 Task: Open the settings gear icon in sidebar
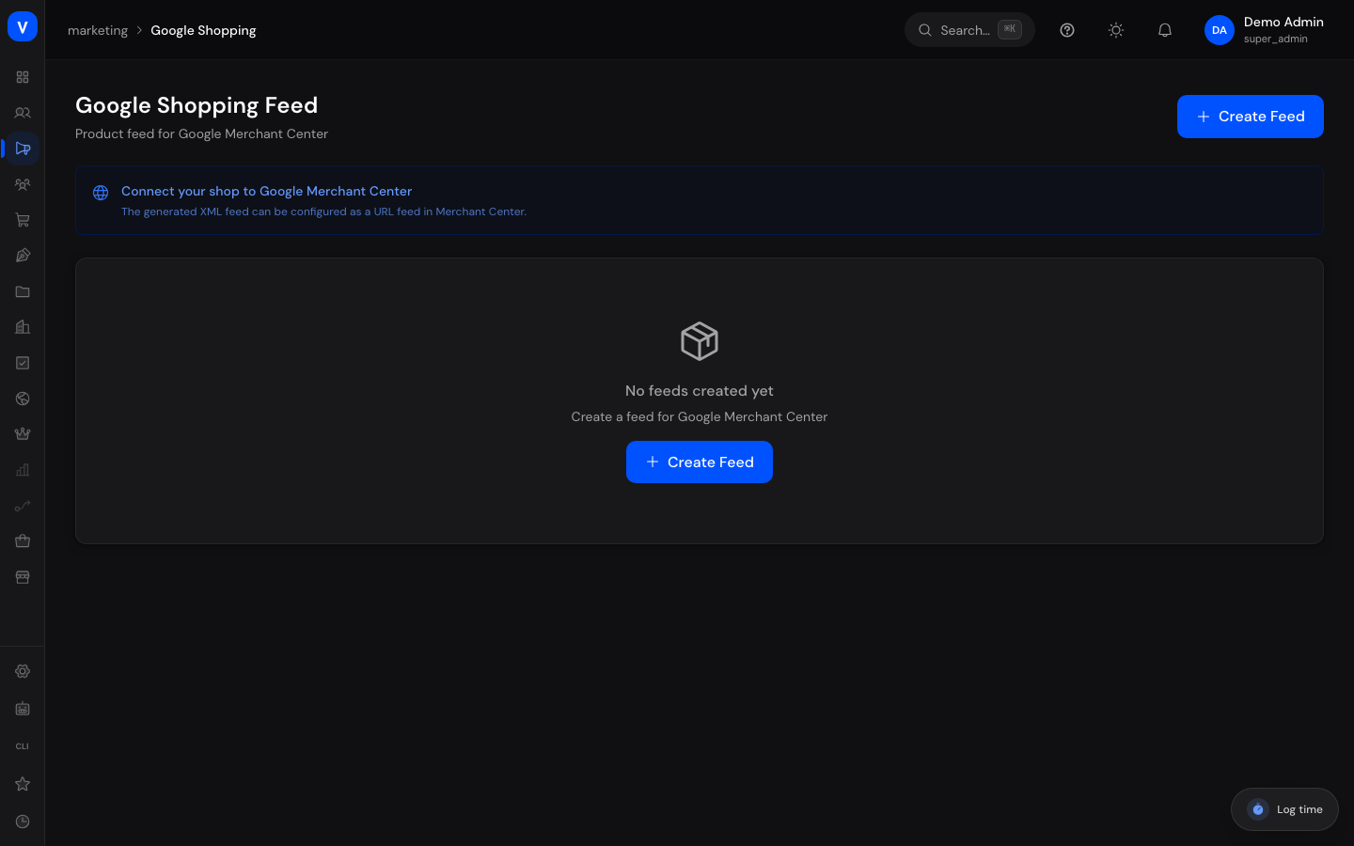[x=23, y=671]
